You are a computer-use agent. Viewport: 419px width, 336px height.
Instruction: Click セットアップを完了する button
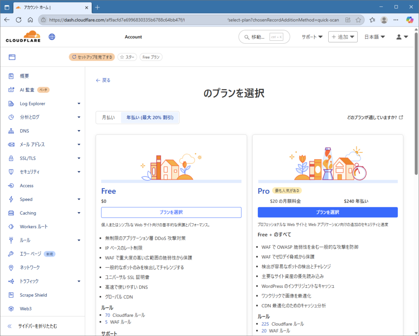pyautogui.click(x=92, y=57)
